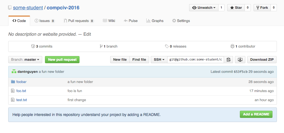Switch to the Code tab
This screenshot has height=133, width=284.
(19, 21)
